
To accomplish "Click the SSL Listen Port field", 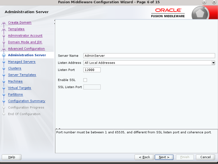I will pos(92,87).
